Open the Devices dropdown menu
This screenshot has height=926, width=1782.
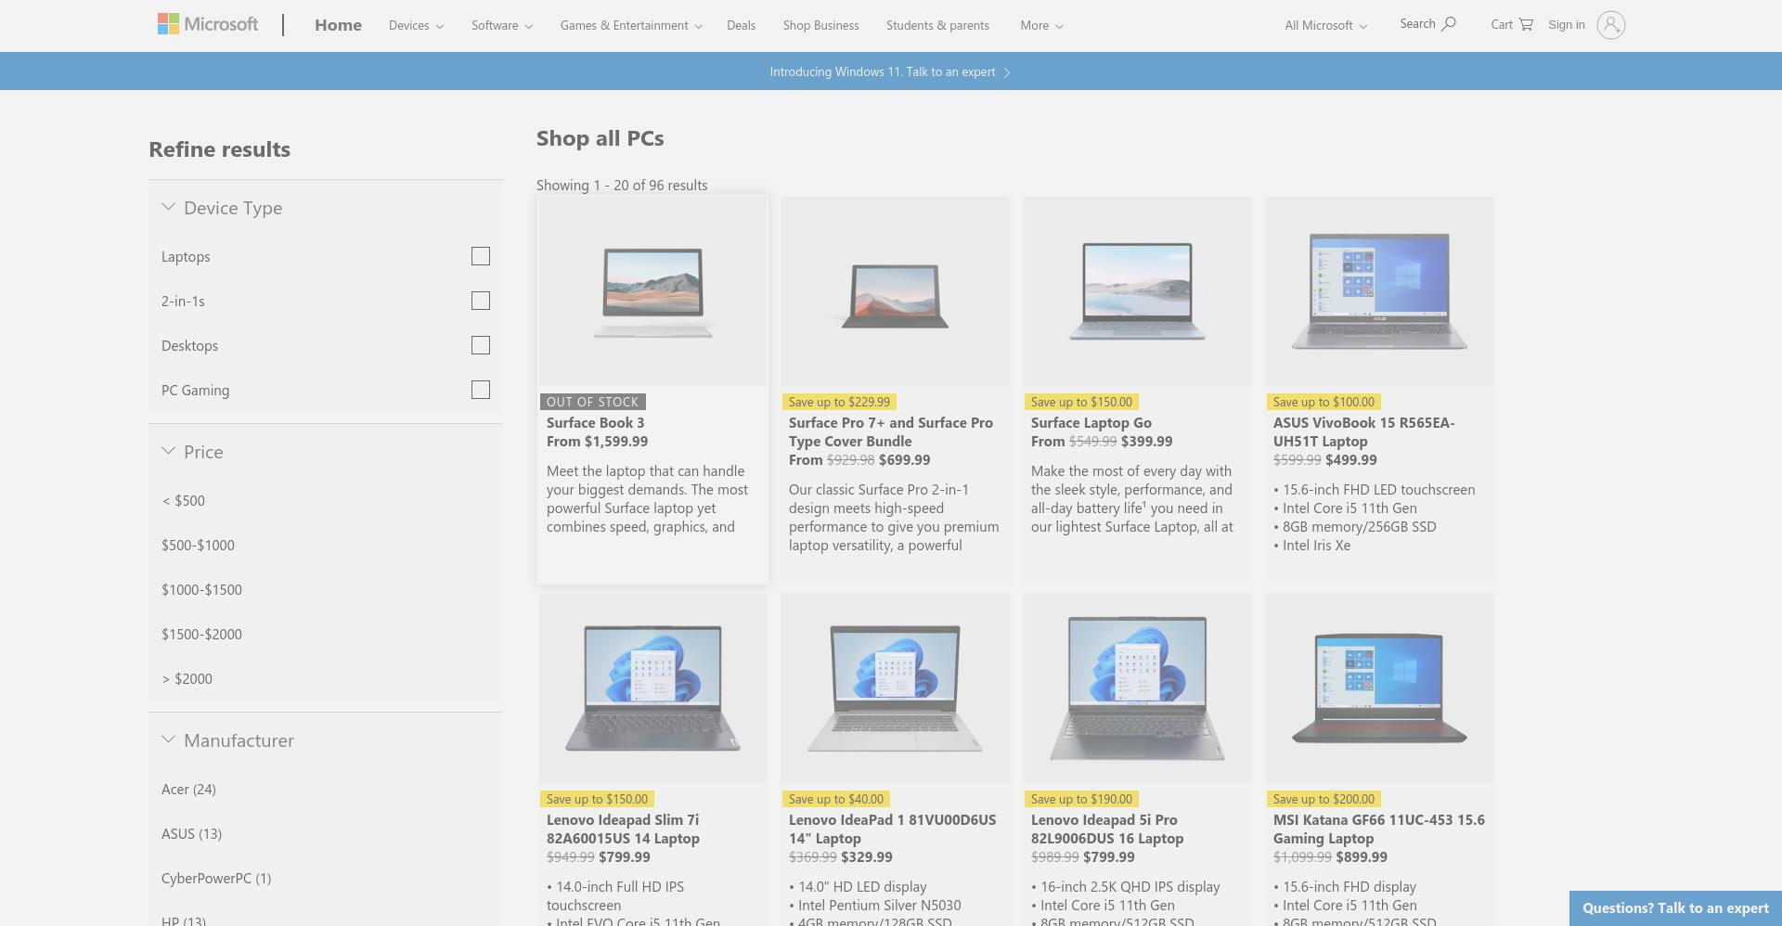pyautogui.click(x=416, y=25)
